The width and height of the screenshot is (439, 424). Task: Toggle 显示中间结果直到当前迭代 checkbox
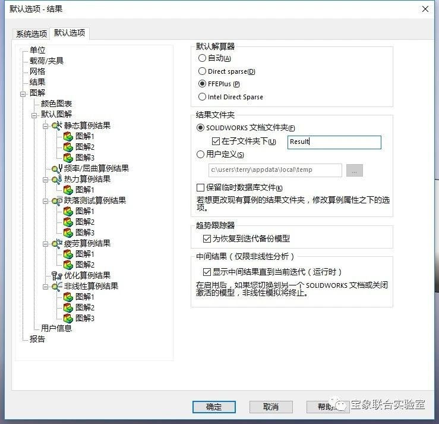click(207, 272)
